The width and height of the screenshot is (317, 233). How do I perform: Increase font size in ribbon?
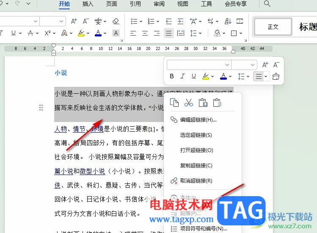pos(74,21)
